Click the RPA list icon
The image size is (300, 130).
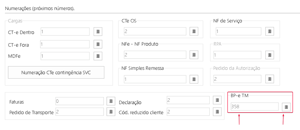coord(270,55)
